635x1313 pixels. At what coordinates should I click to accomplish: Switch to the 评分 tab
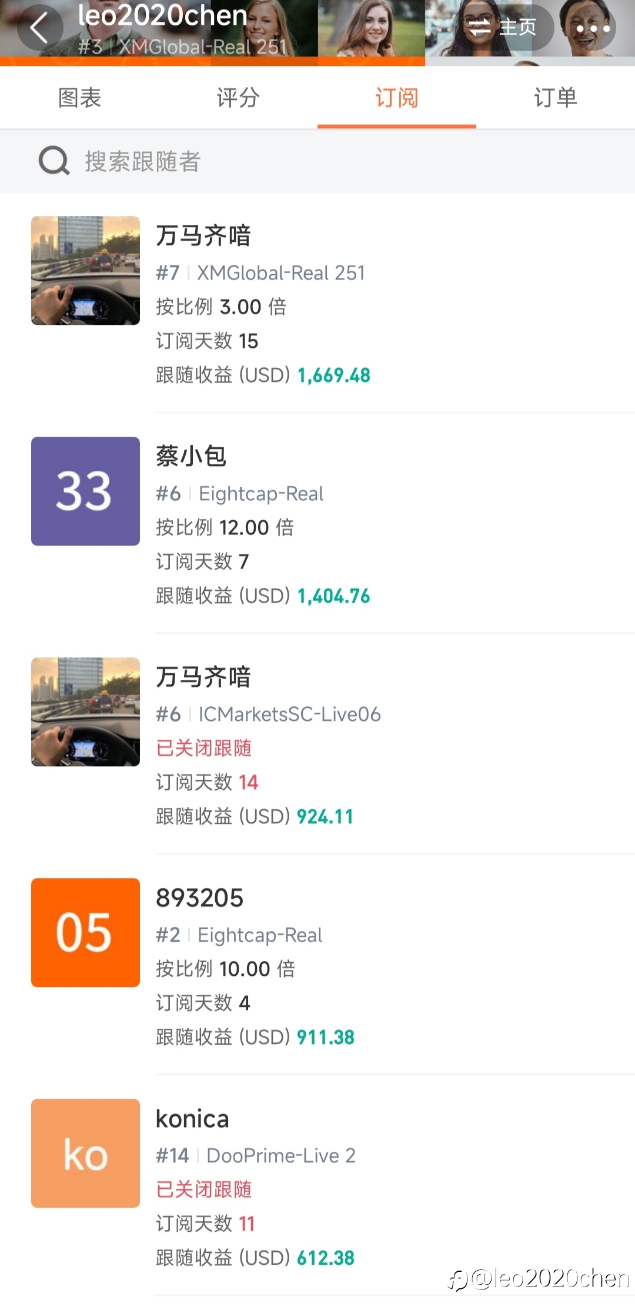click(x=238, y=98)
